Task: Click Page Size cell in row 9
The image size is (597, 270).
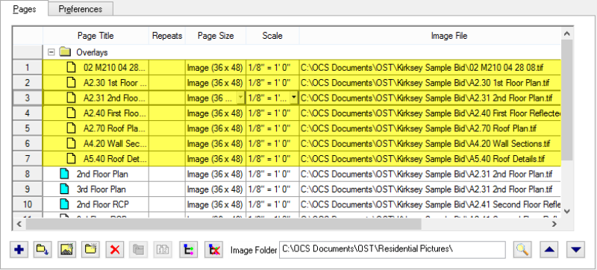Action: 216,189
